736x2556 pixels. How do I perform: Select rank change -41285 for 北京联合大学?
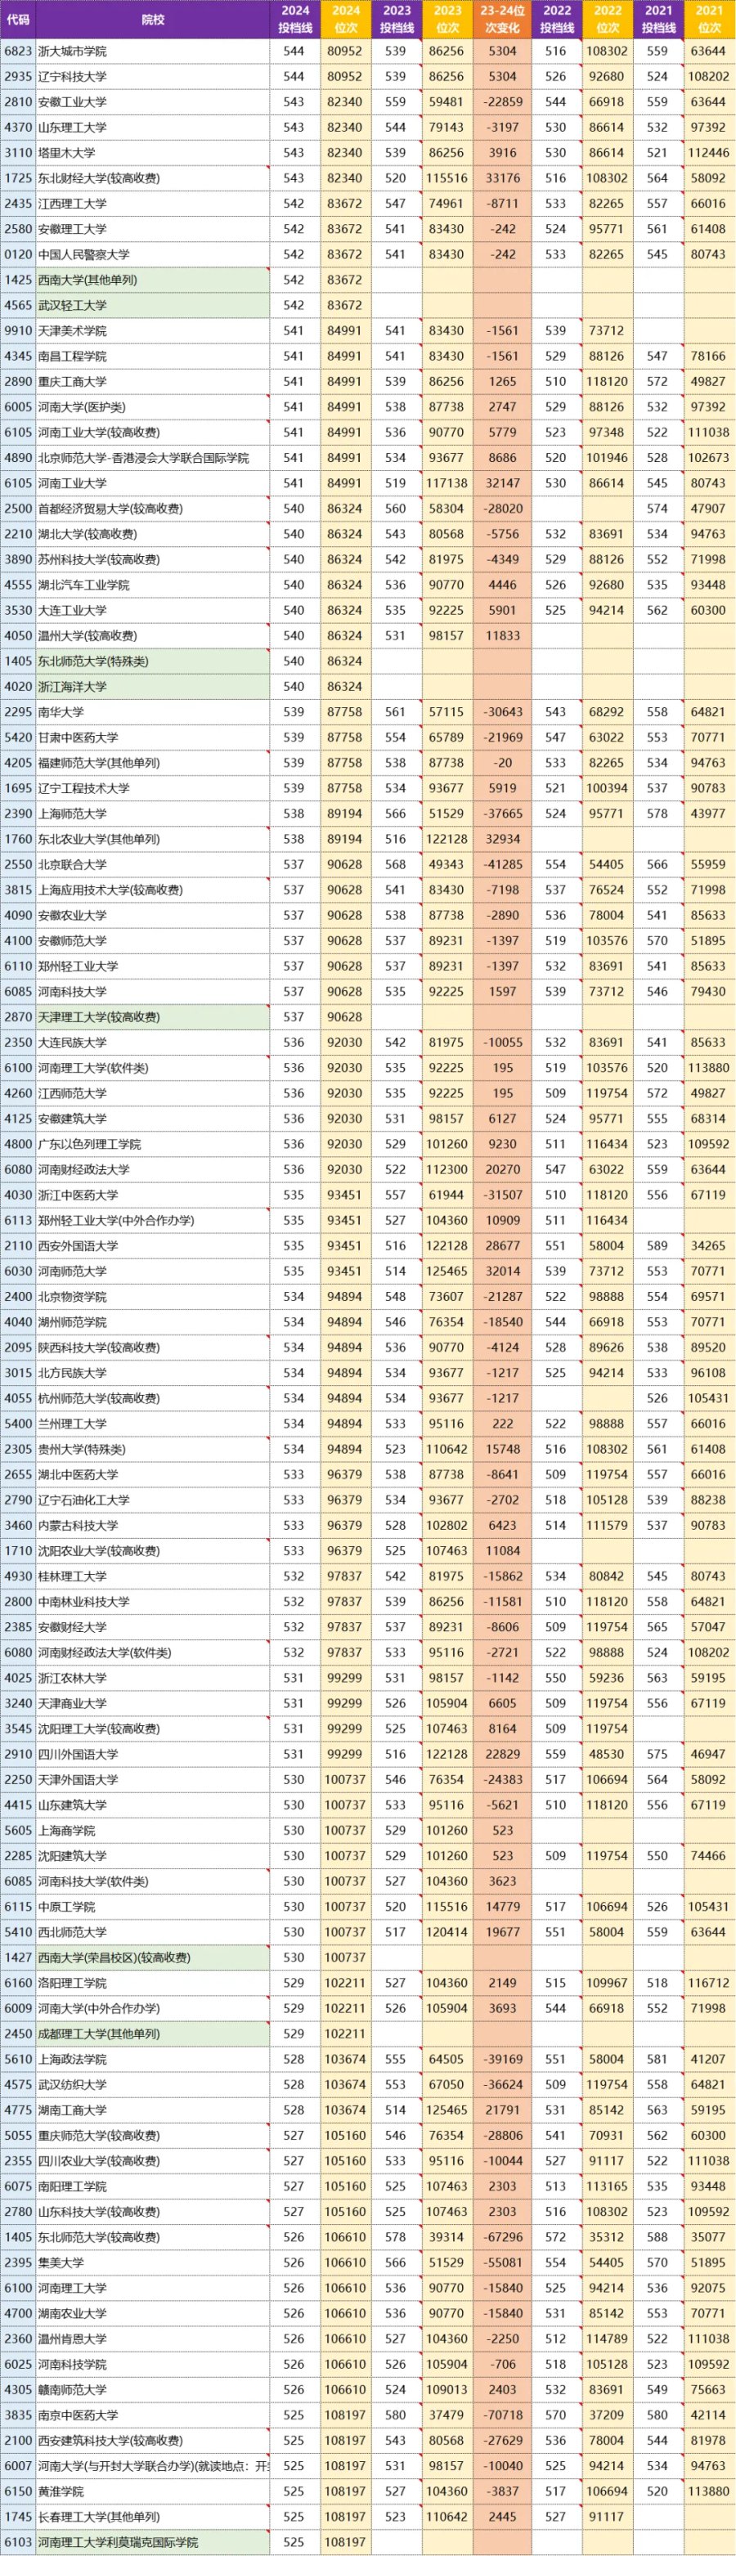click(503, 864)
